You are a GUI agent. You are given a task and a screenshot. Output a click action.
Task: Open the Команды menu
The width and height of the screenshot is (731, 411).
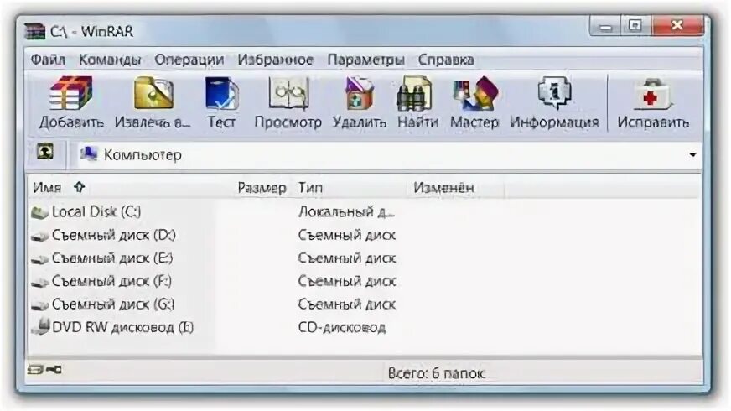(110, 60)
